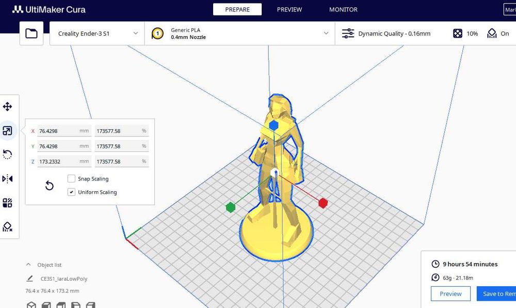Enable Snap Scaling checkbox
The width and height of the screenshot is (516, 308).
click(x=71, y=178)
